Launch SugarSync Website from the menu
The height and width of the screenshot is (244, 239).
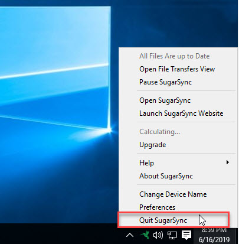181,113
